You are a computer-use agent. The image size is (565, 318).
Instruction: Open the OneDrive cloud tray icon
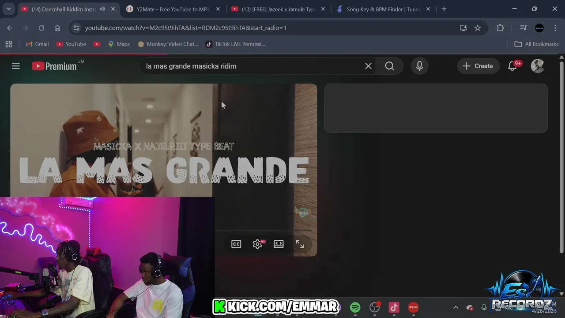470,307
